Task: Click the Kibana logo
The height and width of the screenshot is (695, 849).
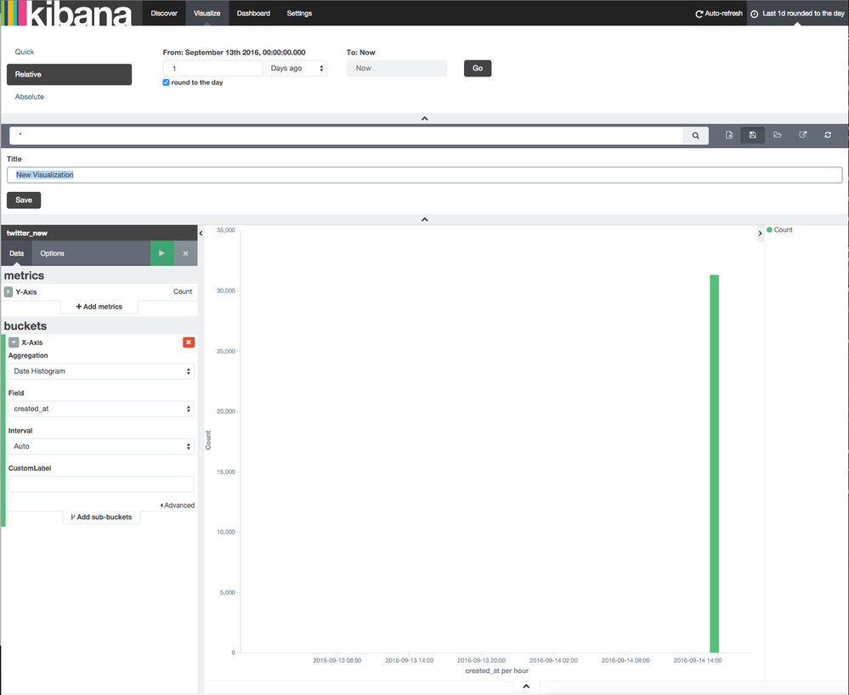Action: [x=64, y=13]
